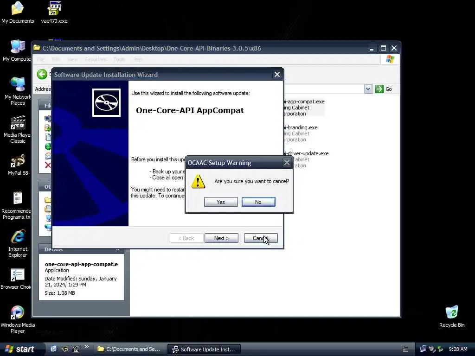Open the View menu in Explorer
This screenshot has height=356, width=475.
tap(72, 59)
